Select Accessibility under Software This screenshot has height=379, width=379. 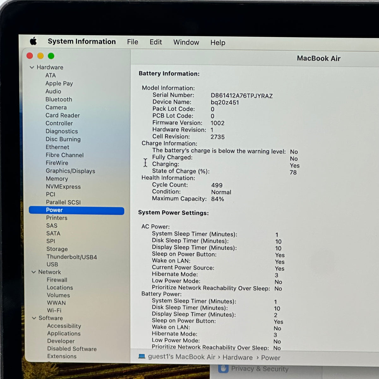64,326
